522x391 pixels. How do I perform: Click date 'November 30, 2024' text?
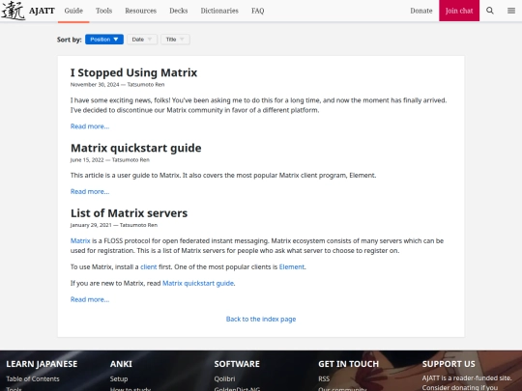pyautogui.click(x=95, y=84)
